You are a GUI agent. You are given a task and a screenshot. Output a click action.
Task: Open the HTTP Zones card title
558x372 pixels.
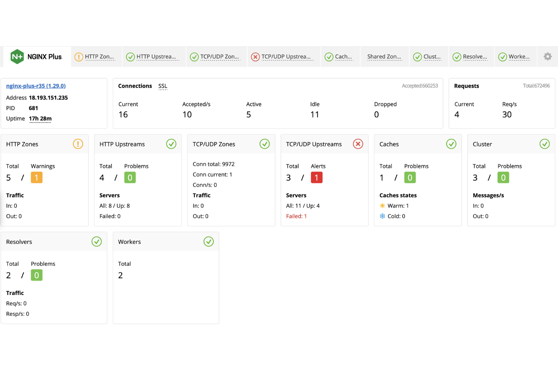[x=22, y=144]
